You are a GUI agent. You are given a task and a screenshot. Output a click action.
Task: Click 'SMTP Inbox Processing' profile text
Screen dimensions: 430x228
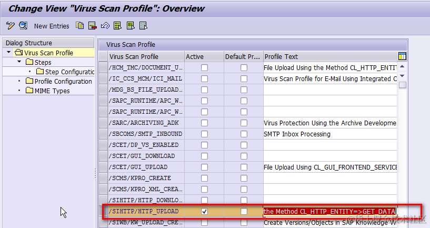297,134
